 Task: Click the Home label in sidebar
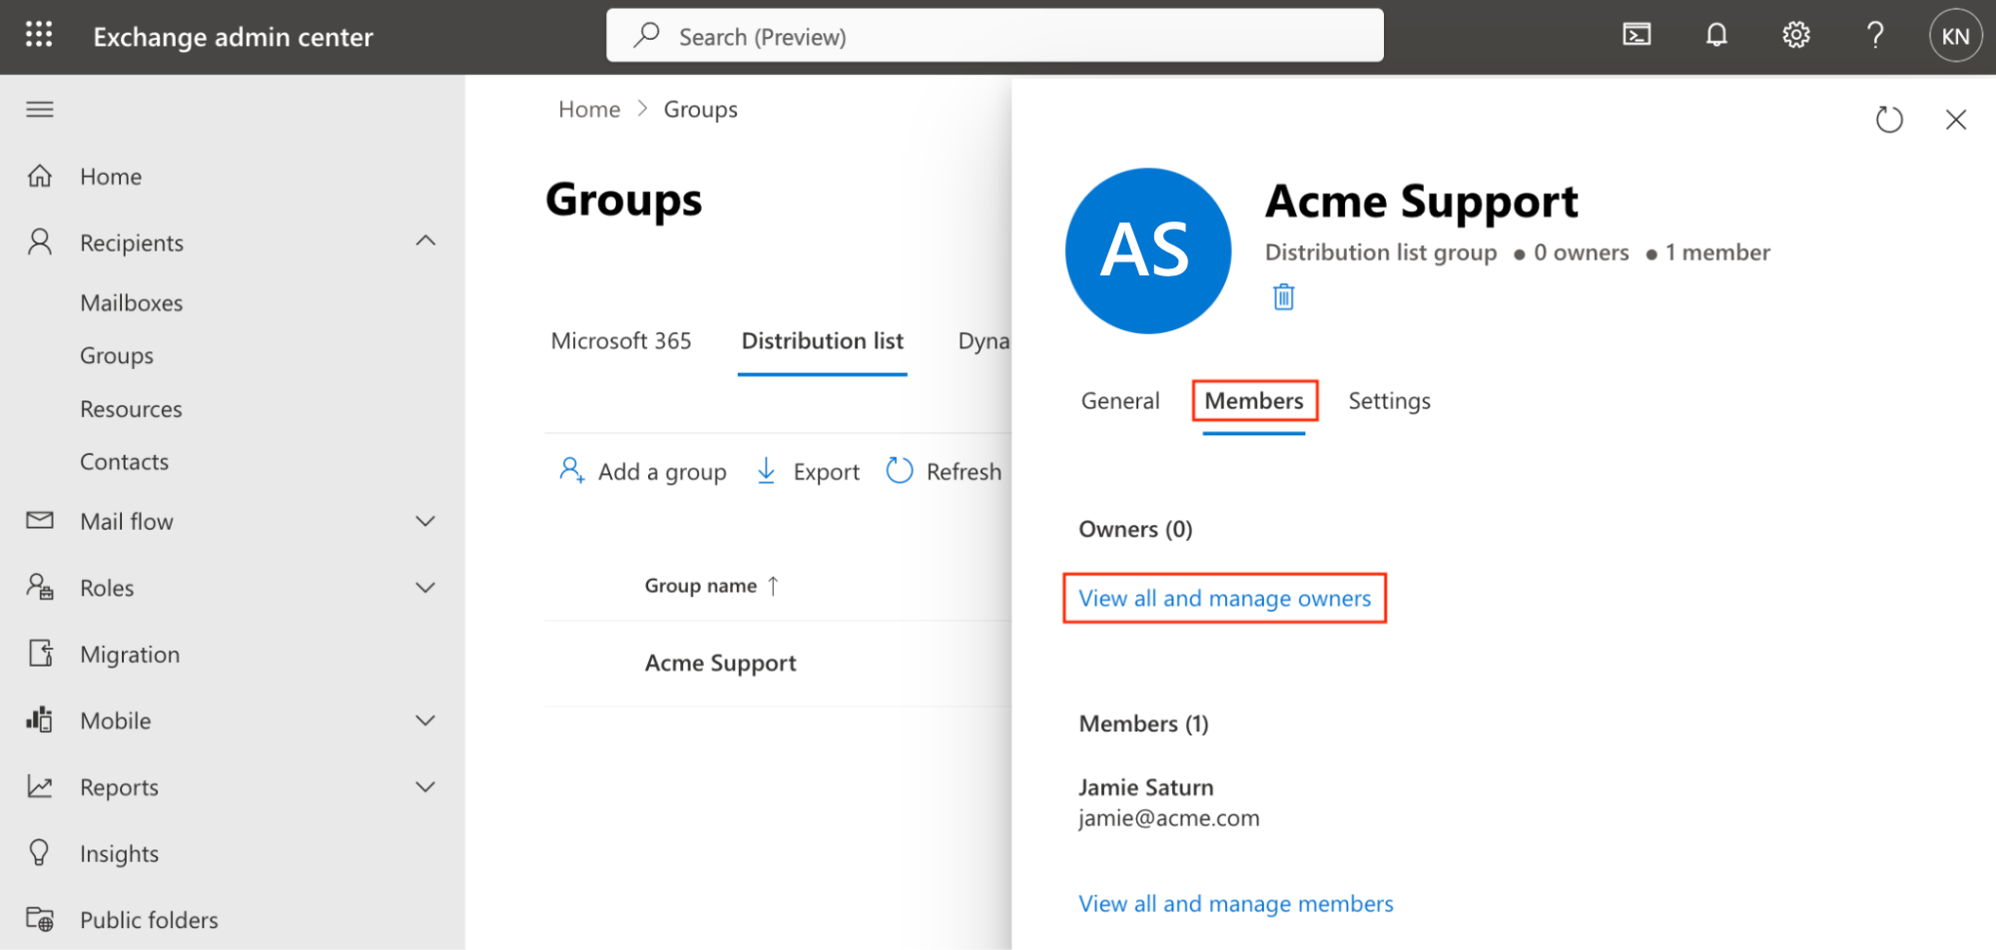tap(111, 176)
